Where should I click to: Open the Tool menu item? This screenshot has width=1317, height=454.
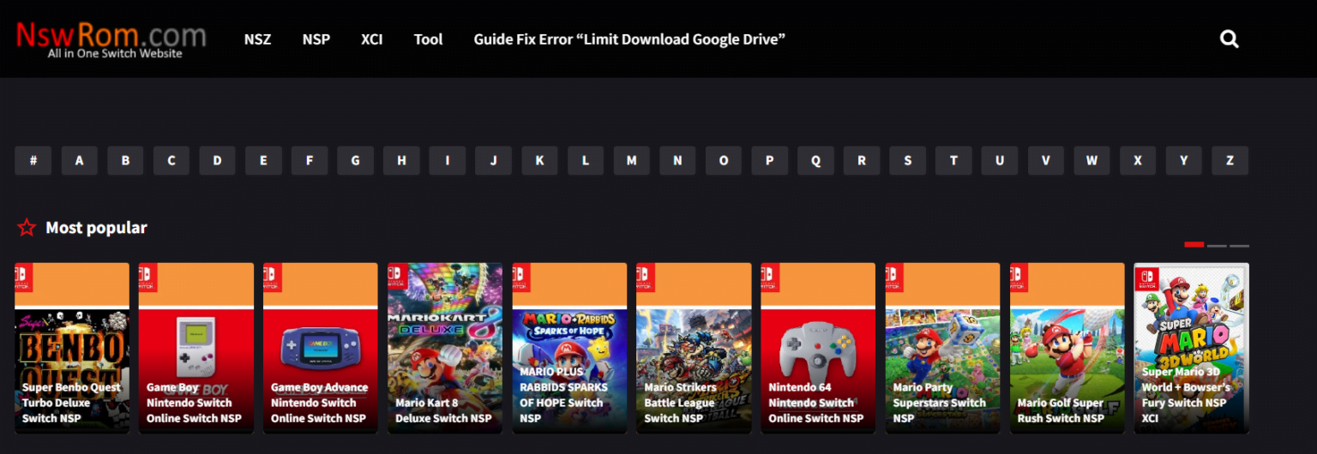[x=428, y=39]
